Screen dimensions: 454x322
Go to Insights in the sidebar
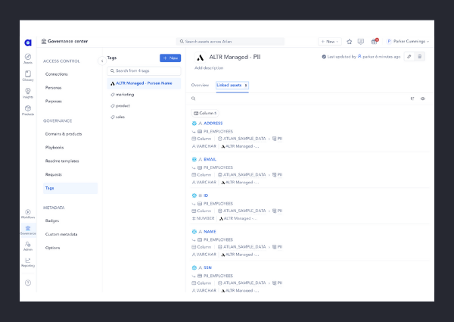(28, 92)
